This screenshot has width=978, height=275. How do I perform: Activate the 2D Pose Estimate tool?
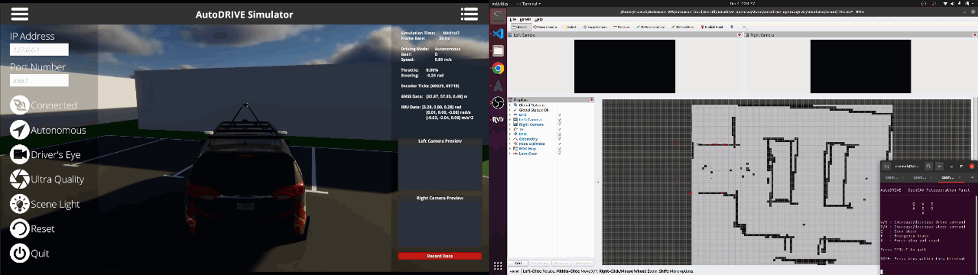(x=651, y=27)
